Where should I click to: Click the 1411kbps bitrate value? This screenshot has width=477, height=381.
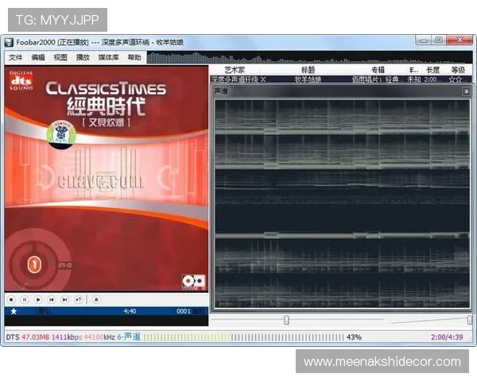click(67, 337)
